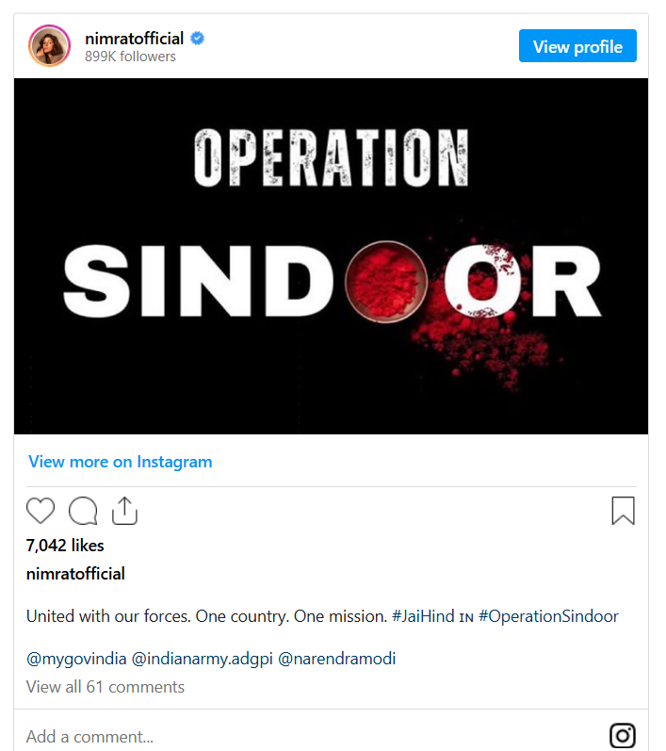Viewport: 666px width, 751px height.
Task: Click the blue verified badge next to nimratofficial
Action: (197, 38)
